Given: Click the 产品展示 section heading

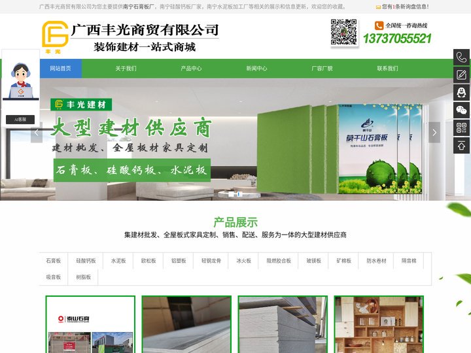Looking at the screenshot, I should pyautogui.click(x=235, y=222).
